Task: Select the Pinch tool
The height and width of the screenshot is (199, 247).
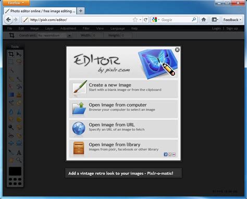Action: tap(19, 143)
